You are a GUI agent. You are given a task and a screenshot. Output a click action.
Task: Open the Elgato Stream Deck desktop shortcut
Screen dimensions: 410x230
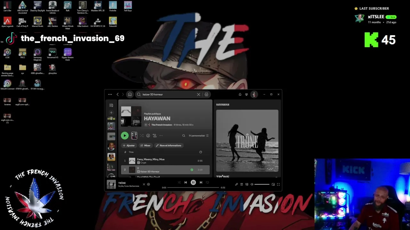pyautogui.click(x=68, y=54)
